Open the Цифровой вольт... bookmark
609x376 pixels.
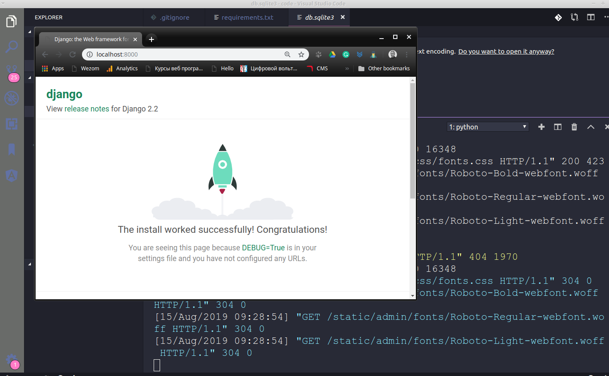click(x=269, y=69)
